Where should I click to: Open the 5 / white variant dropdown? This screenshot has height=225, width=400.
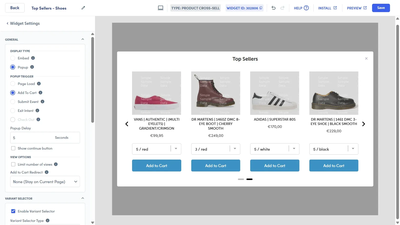(274, 149)
